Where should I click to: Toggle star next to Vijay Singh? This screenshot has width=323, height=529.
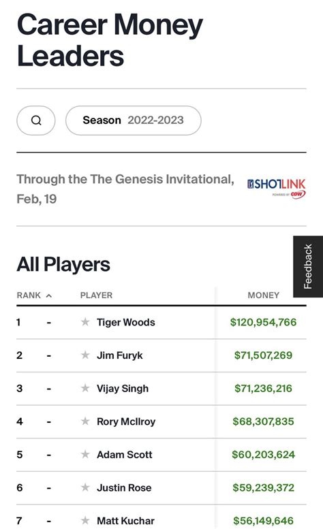tap(85, 388)
